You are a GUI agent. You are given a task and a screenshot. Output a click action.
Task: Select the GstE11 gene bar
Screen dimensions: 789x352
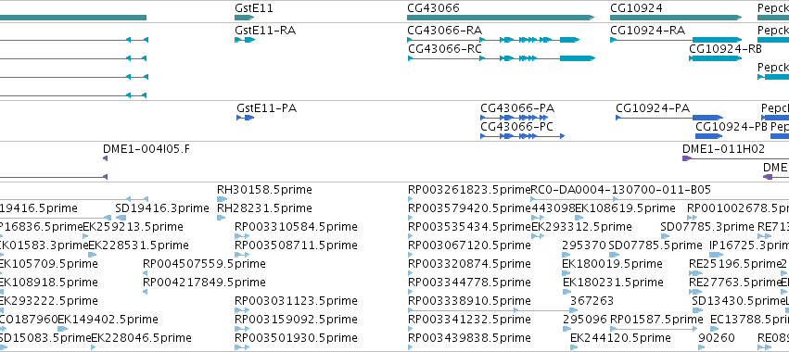[x=244, y=18]
